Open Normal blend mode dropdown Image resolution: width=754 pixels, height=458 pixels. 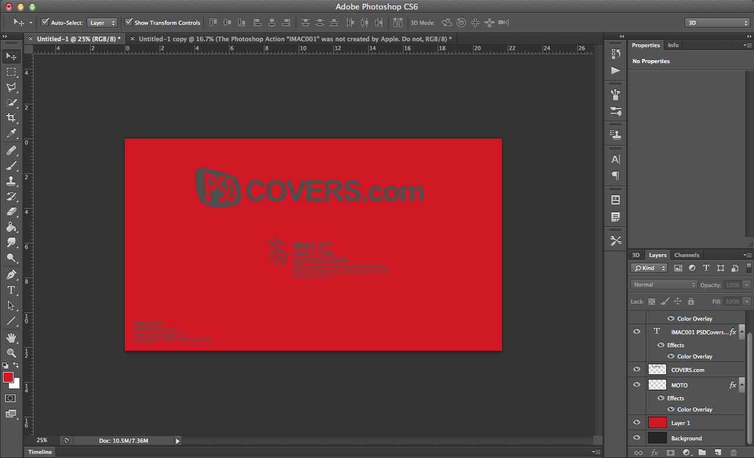pyautogui.click(x=664, y=285)
